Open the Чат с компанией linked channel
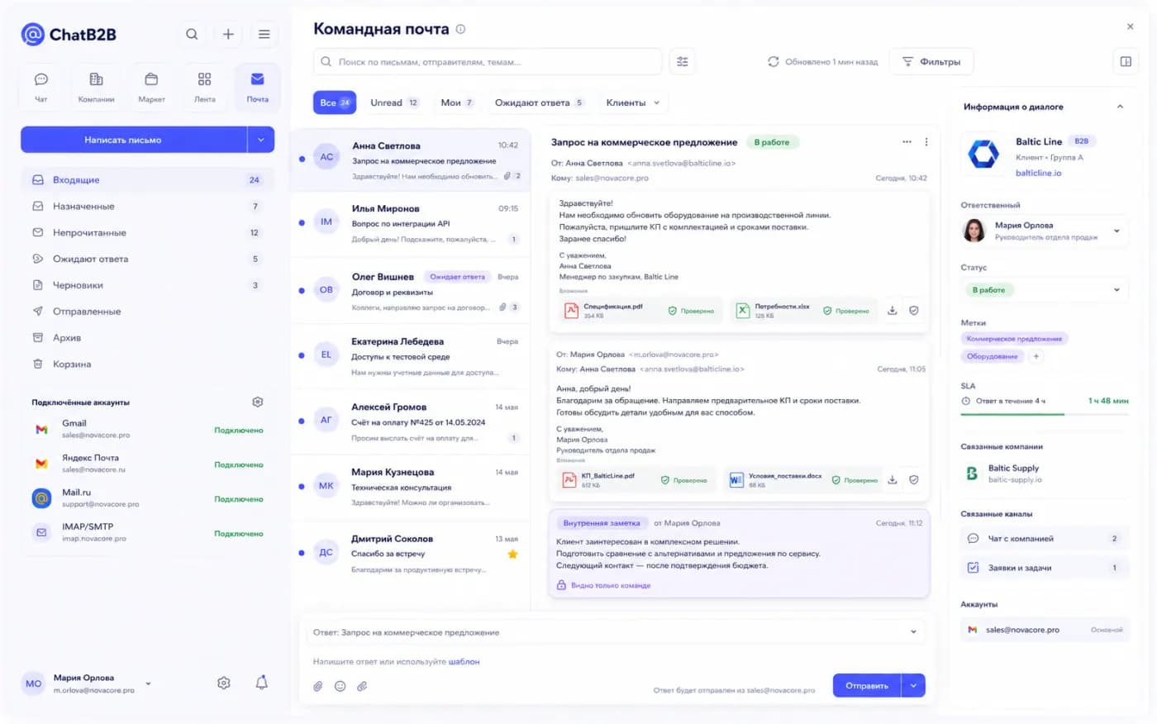Image resolution: width=1157 pixels, height=724 pixels. click(1045, 538)
